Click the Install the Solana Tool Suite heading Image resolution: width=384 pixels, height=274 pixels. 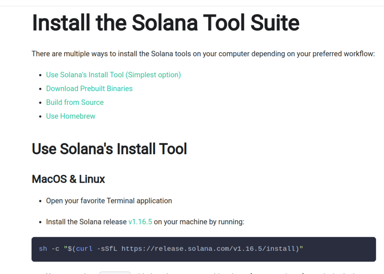165,23
